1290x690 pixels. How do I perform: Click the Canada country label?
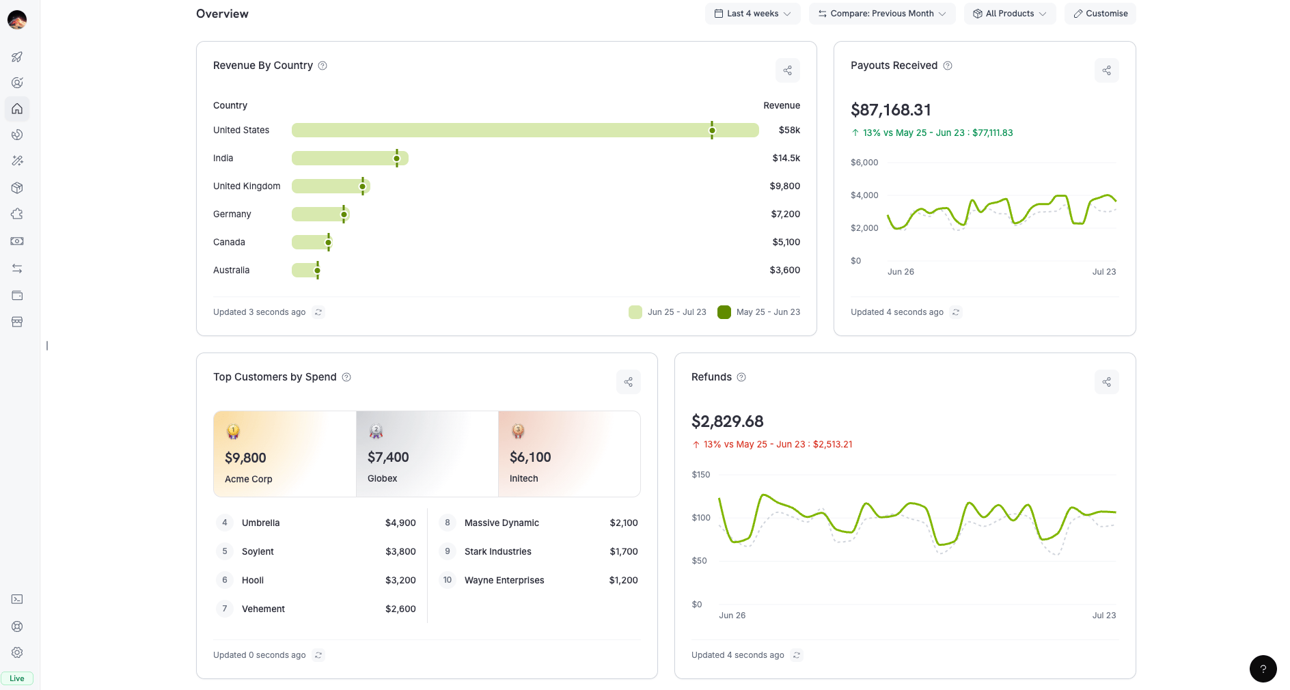(229, 242)
